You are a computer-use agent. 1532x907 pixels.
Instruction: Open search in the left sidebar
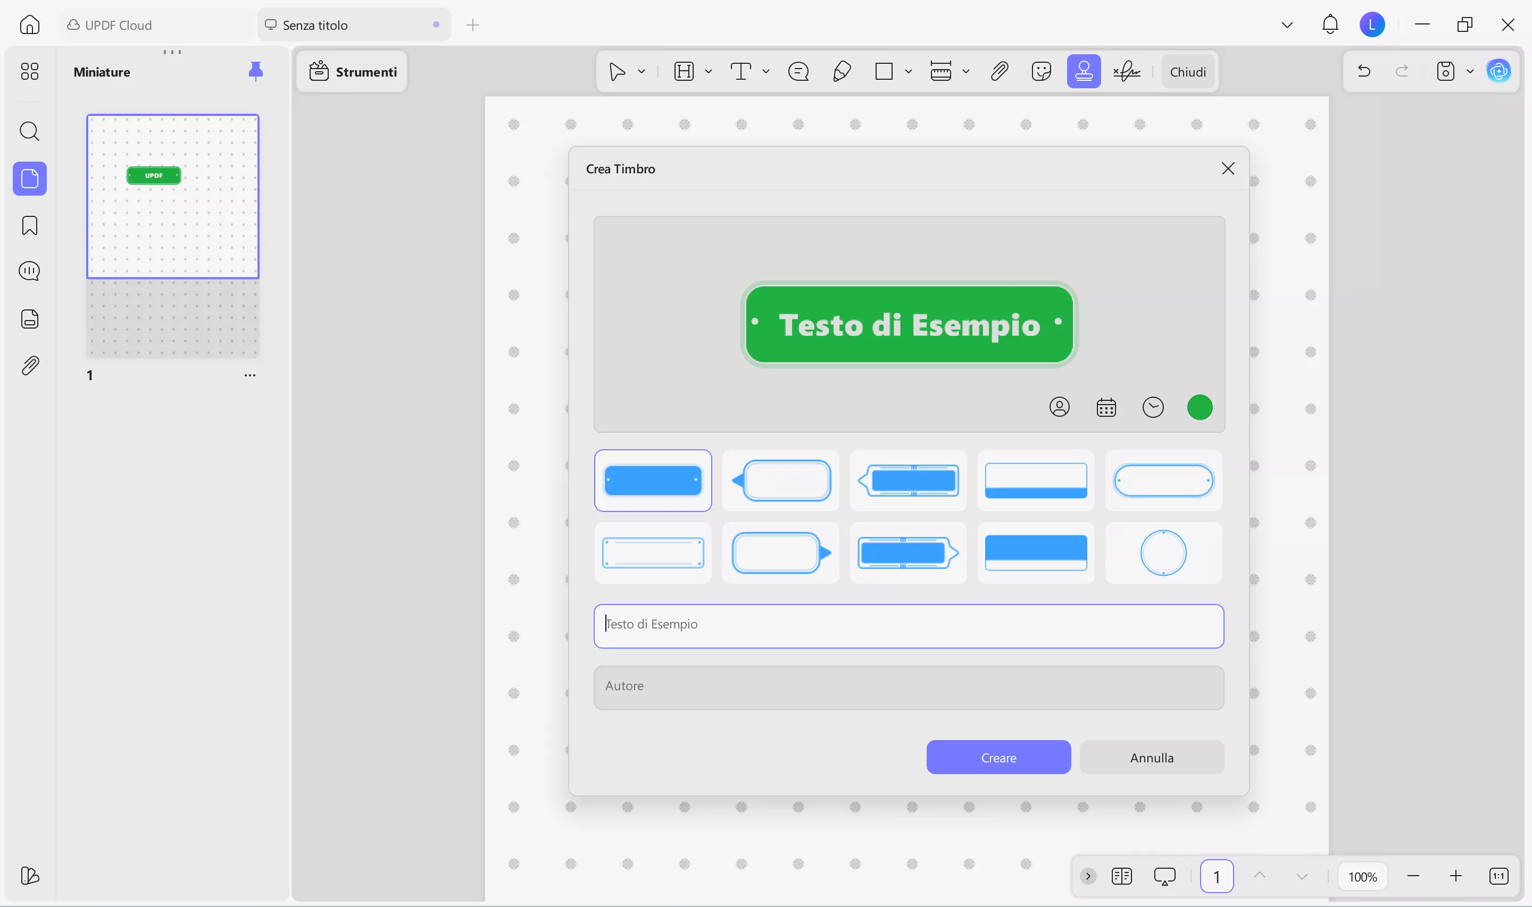click(30, 131)
